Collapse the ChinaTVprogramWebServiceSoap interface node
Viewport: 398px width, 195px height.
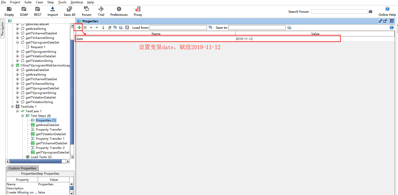(x=12, y=65)
